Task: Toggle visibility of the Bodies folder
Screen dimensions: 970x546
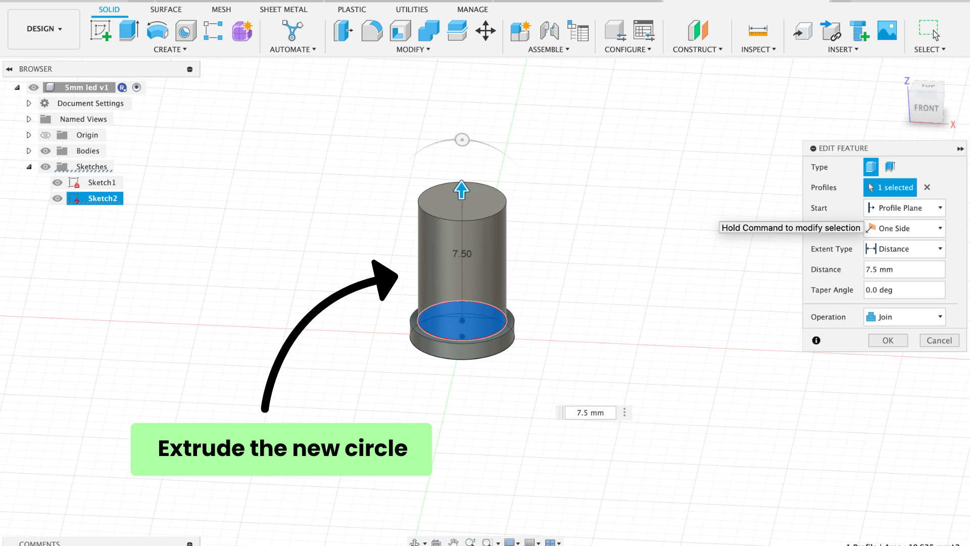Action: [45, 151]
